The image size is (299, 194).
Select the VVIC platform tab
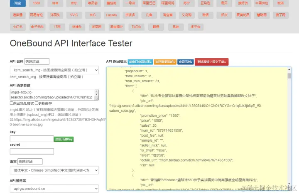[74, 15]
